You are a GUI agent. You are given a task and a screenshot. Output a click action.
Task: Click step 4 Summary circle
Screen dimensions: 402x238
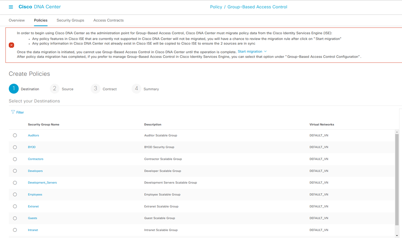point(137,88)
